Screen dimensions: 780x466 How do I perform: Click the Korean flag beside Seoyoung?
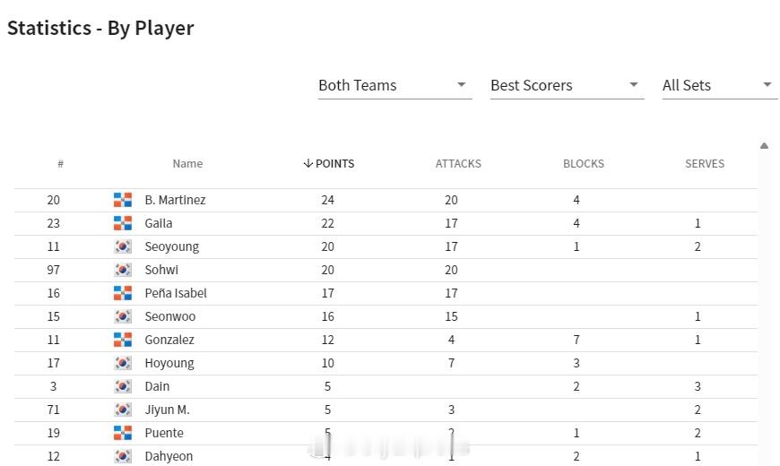click(122, 246)
